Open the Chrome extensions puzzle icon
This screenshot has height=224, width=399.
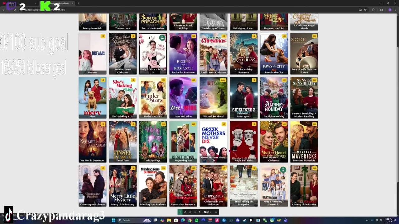[x=373, y=10]
